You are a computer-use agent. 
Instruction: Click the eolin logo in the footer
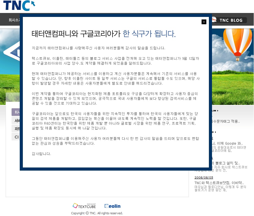[x=112, y=206]
